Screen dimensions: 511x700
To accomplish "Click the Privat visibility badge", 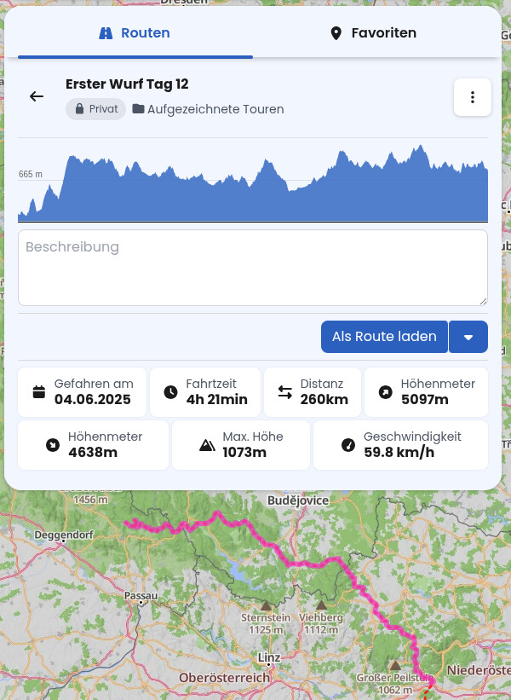I will click(x=95, y=109).
